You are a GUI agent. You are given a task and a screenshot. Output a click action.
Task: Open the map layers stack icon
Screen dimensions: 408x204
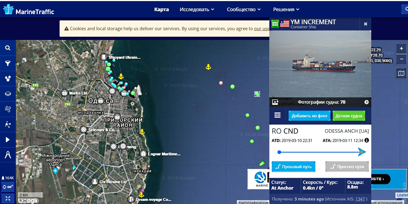coord(8,94)
